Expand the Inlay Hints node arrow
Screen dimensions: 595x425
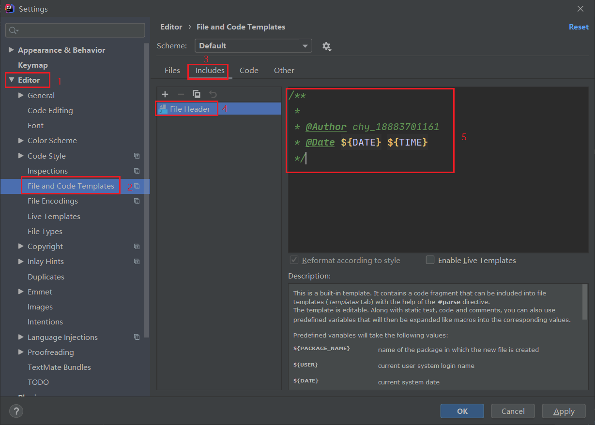tap(21, 261)
